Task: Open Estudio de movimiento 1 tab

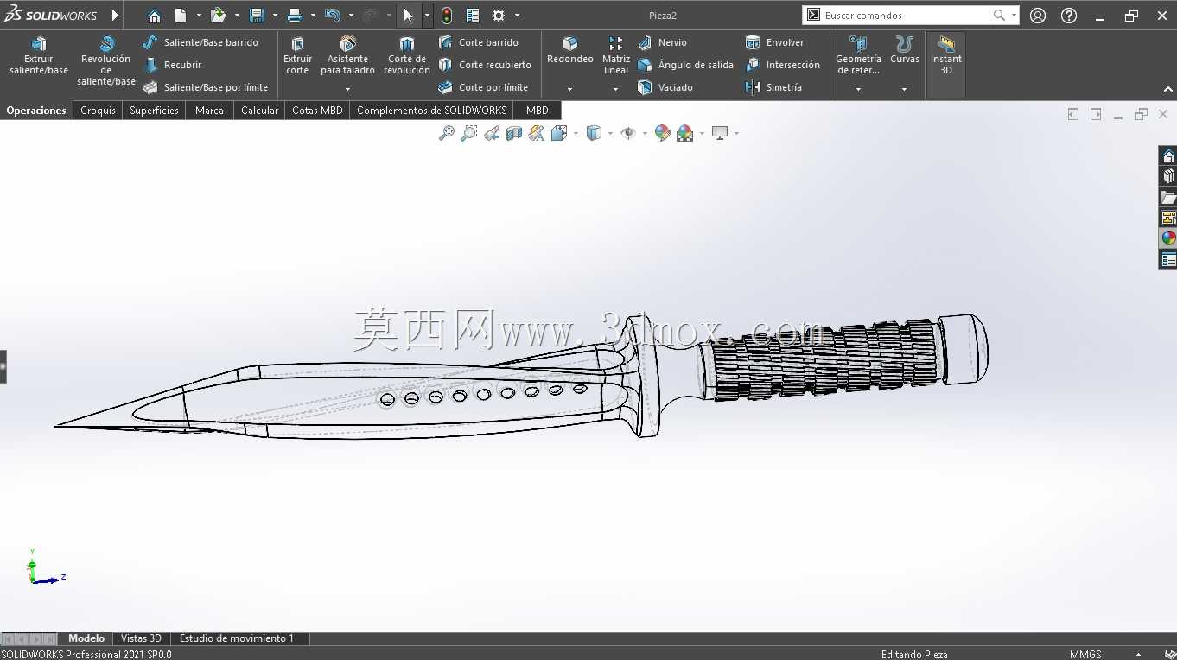Action: click(x=237, y=638)
